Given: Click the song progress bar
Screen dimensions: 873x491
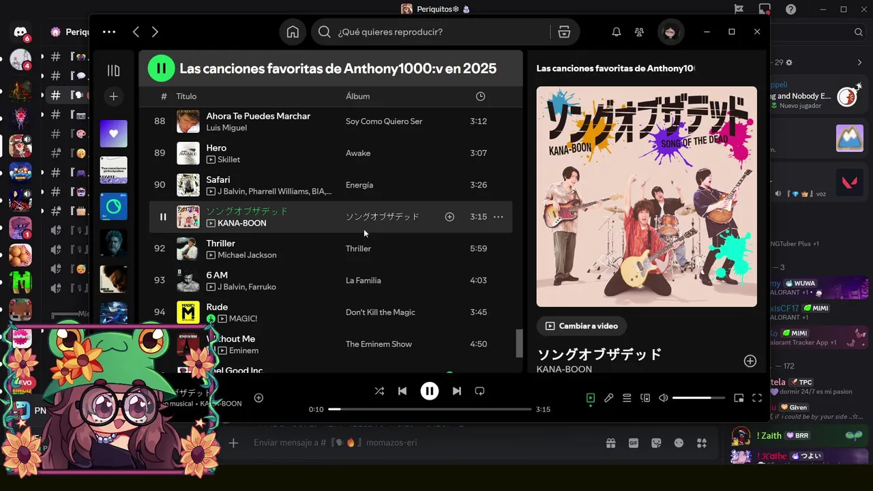Looking at the screenshot, I should 430,409.
